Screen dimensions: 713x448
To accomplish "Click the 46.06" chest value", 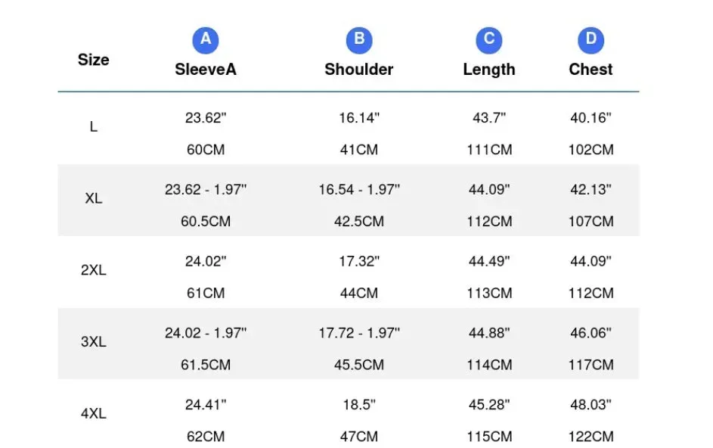I will (x=591, y=333).
